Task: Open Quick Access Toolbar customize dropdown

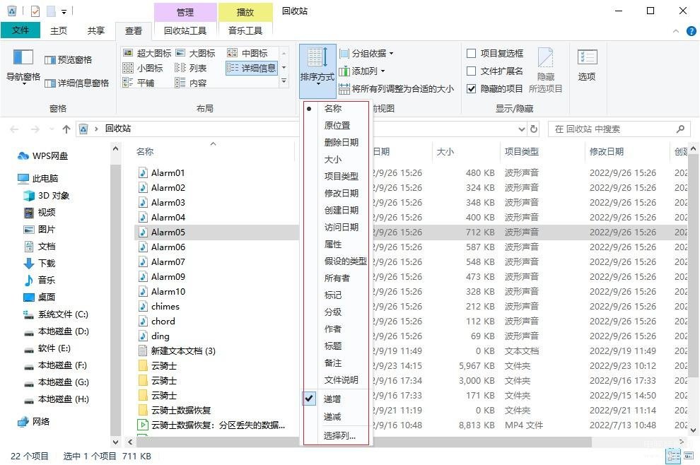Action: 64,11
